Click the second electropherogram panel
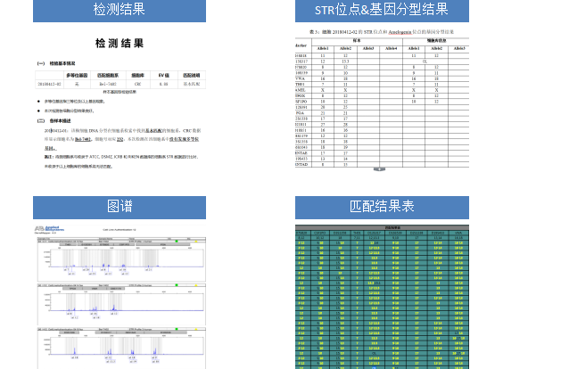 click(120, 304)
